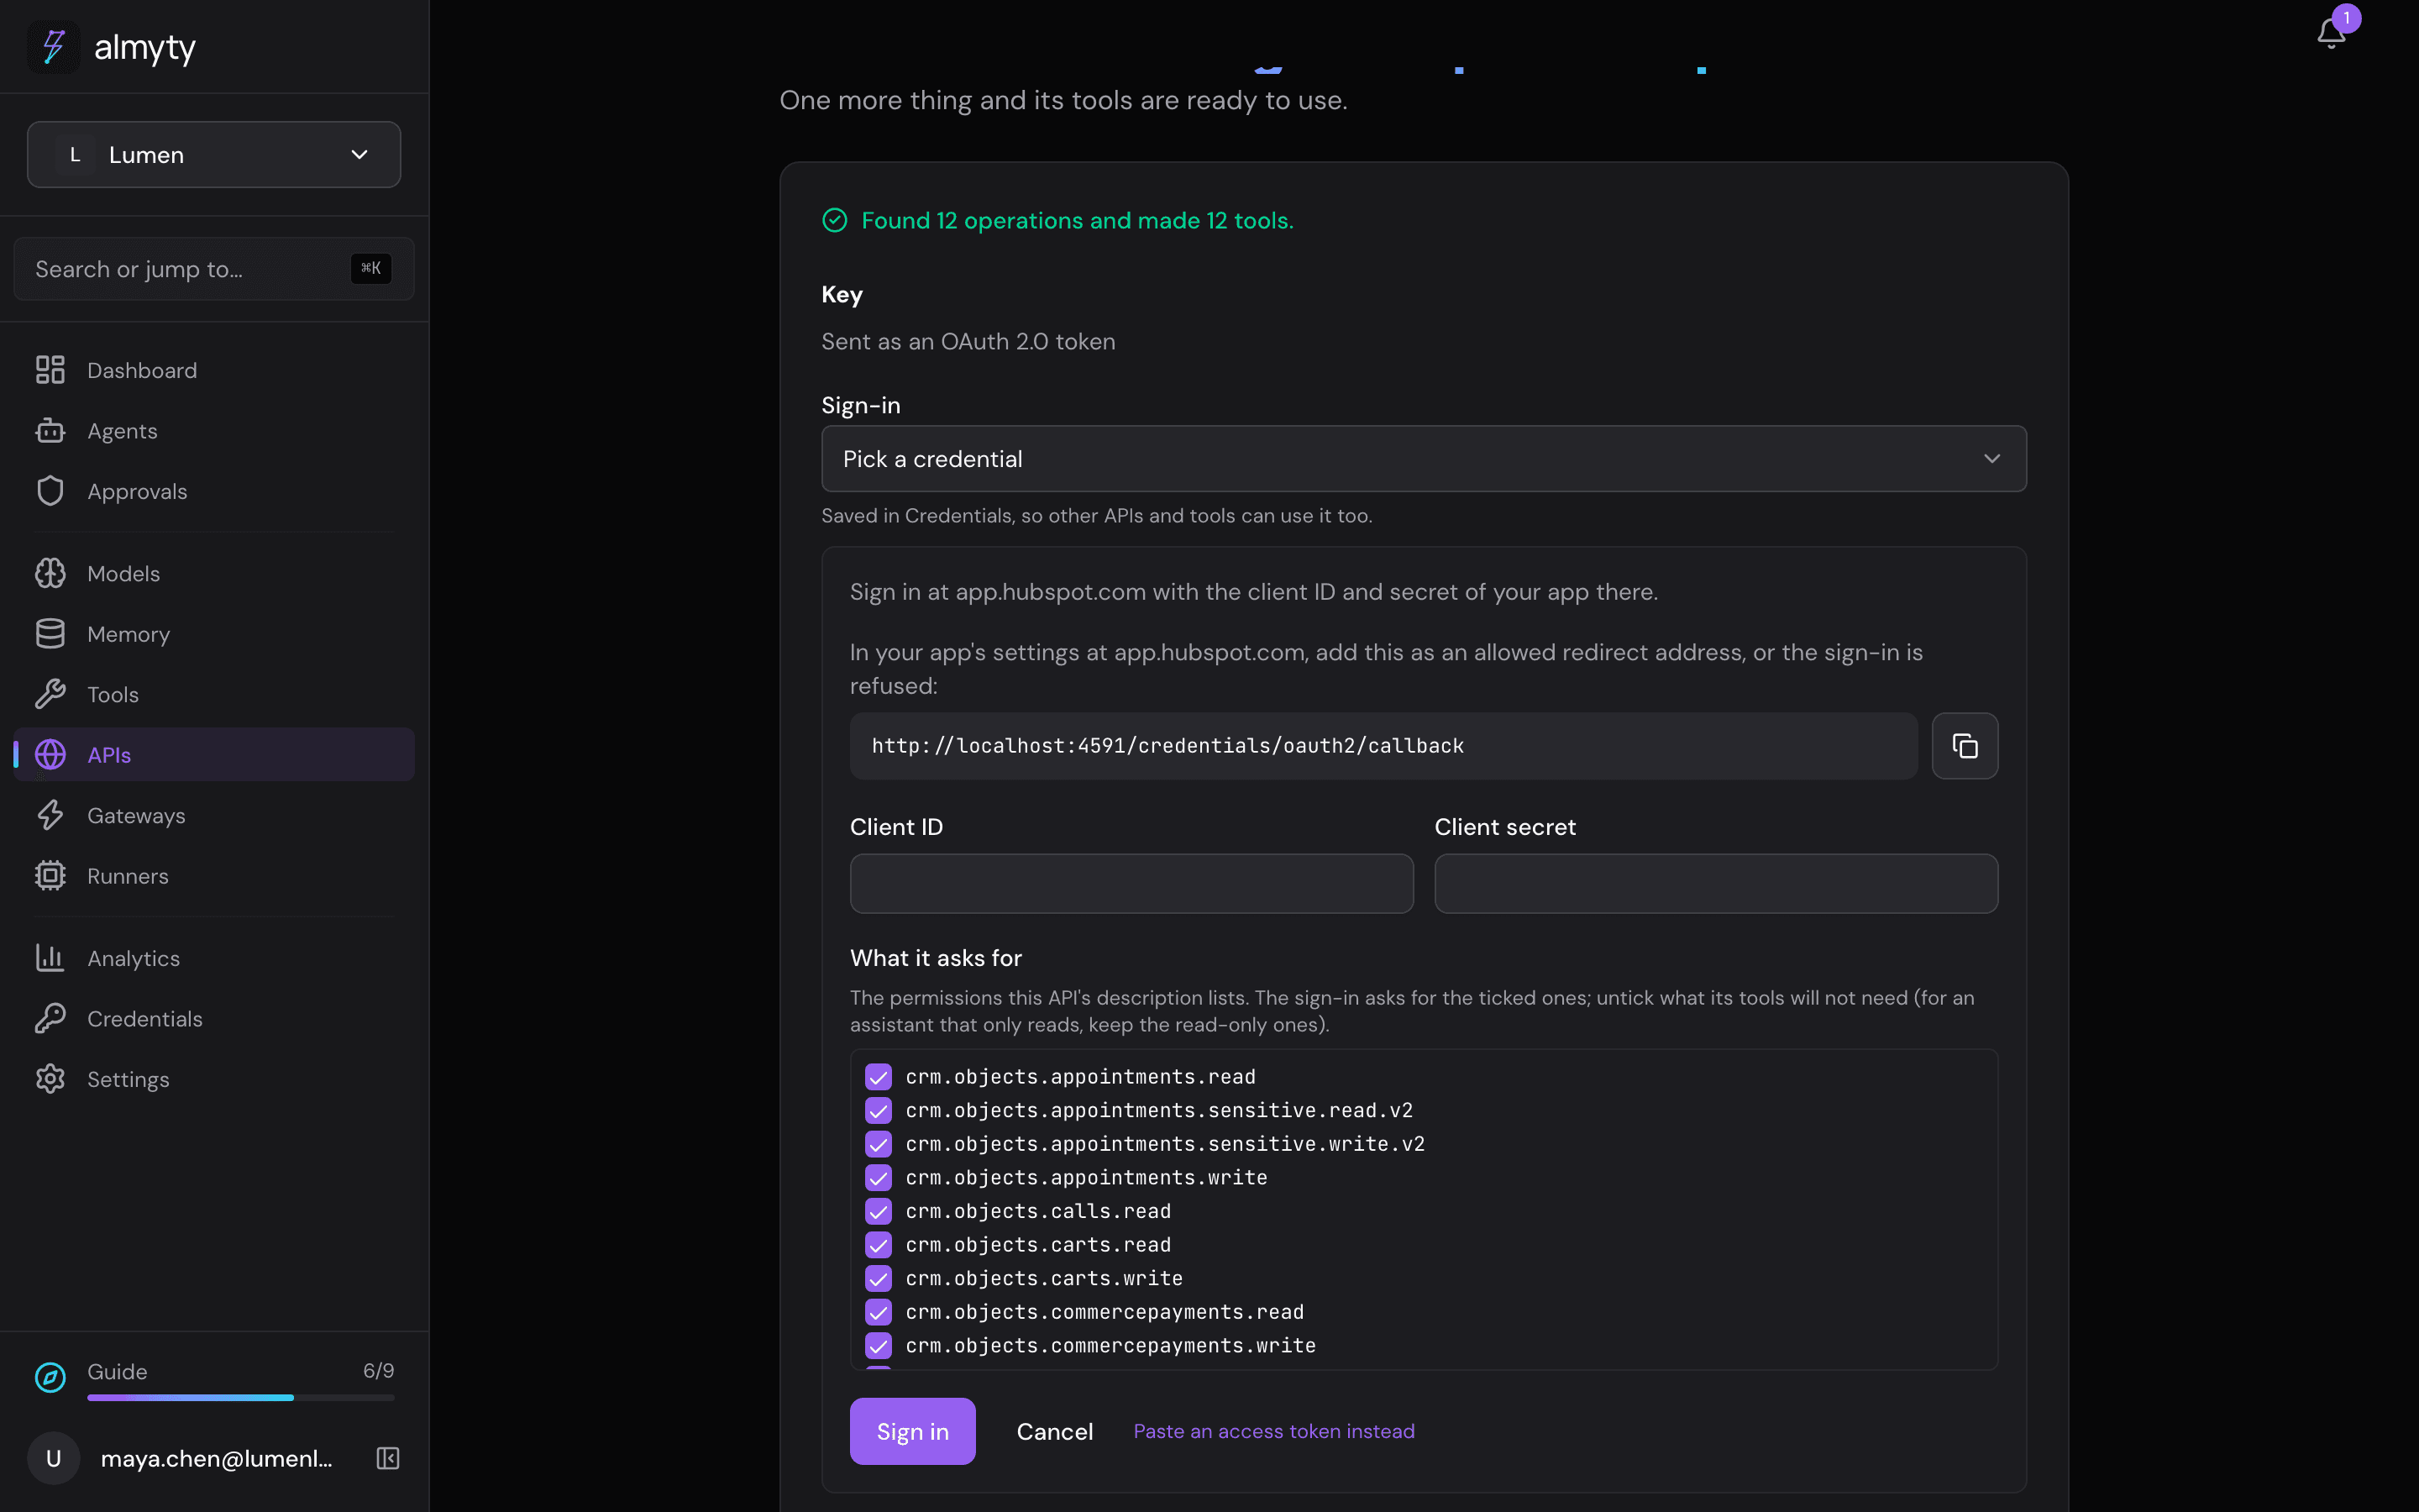Click the Dashboard grid icon
This screenshot has height=1512, width=2419.
(50, 370)
